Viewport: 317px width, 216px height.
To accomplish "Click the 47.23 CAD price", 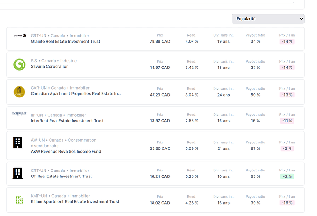I will click(160, 95).
